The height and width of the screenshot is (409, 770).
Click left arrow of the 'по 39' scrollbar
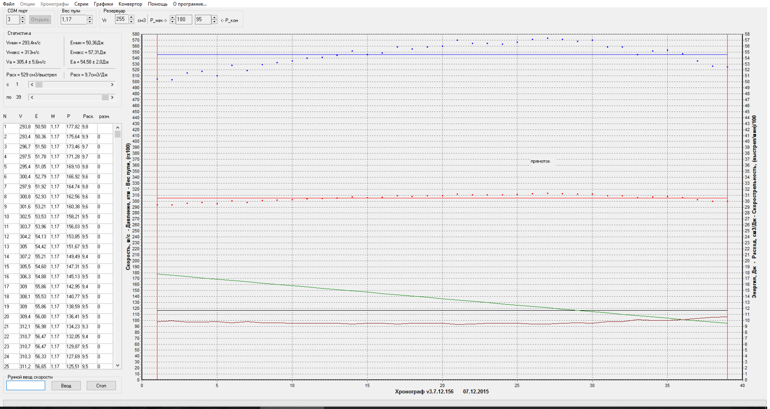(32, 98)
